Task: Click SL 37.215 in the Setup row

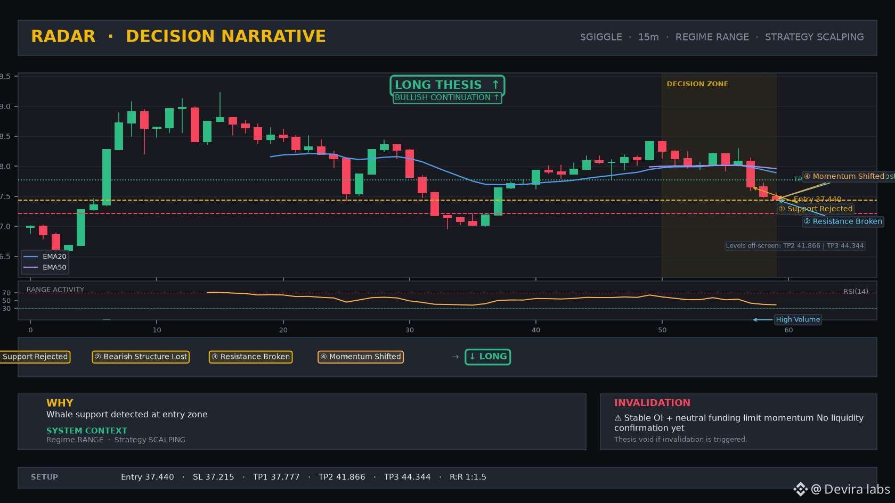Action: click(213, 477)
